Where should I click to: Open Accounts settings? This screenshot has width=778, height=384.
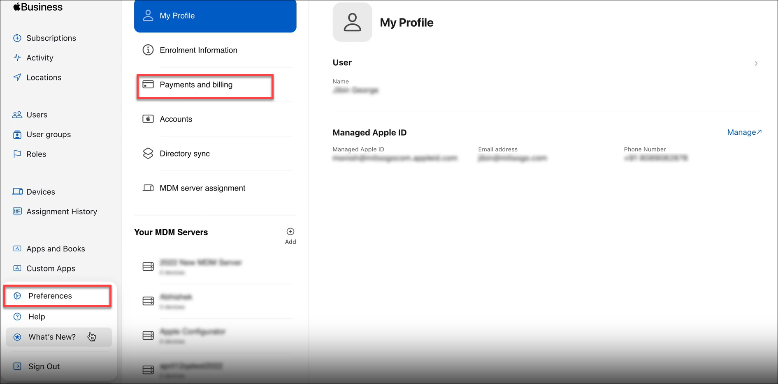pyautogui.click(x=176, y=119)
